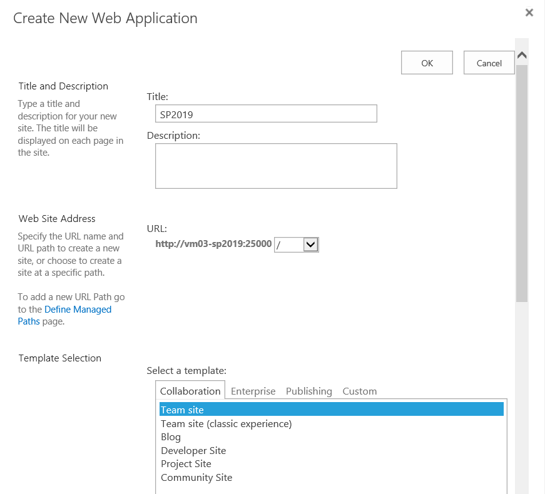Pick the Developer Site template

(193, 451)
